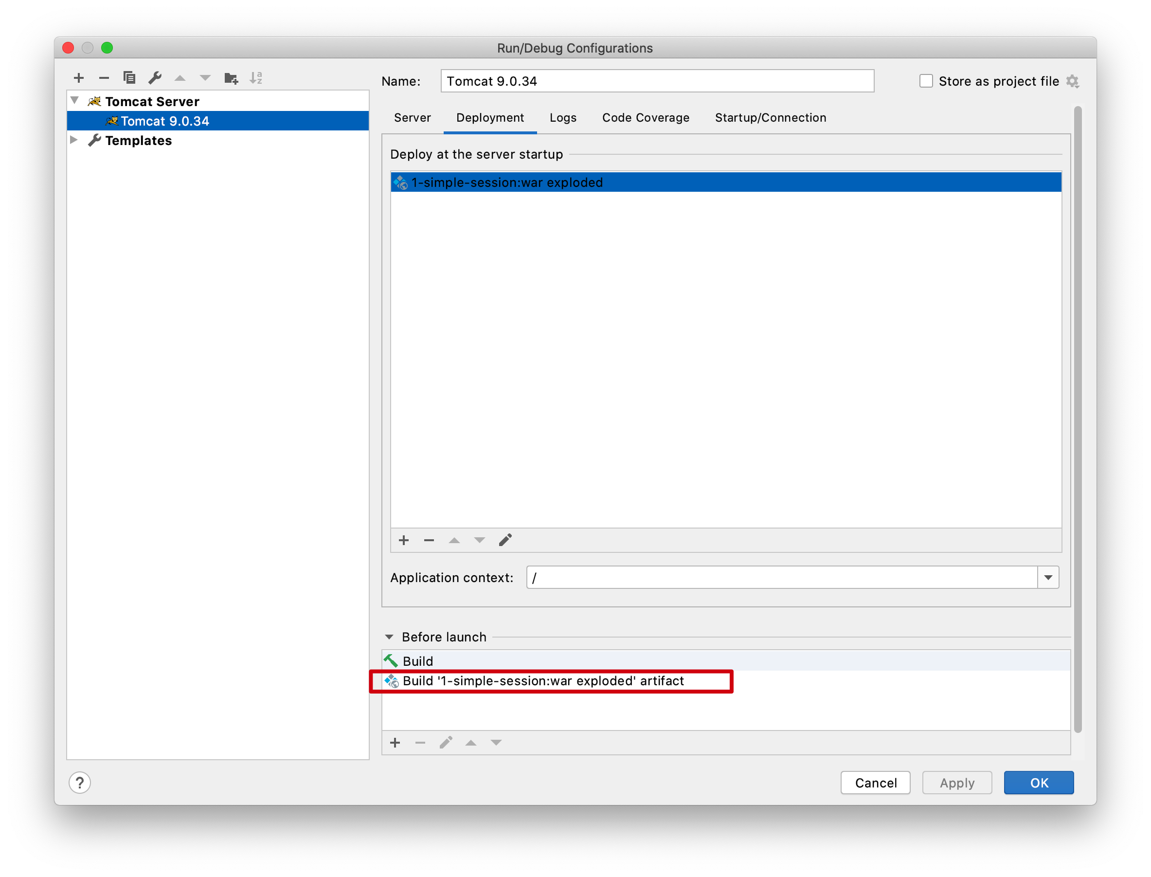Open project file storage gear settings
1151x877 pixels.
click(x=1072, y=81)
